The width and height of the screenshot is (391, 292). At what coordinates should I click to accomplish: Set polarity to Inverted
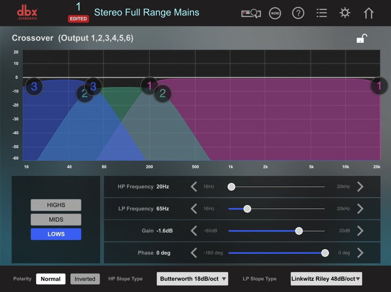(85, 279)
